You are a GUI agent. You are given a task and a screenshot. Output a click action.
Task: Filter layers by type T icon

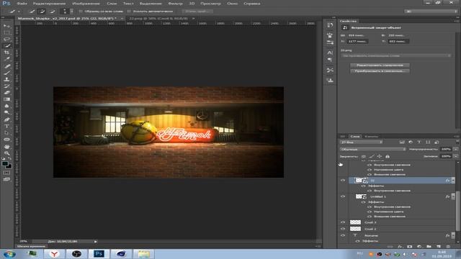tap(419, 142)
